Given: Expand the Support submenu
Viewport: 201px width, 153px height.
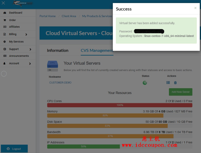Looking at the screenshot, I should click(x=30, y=49).
